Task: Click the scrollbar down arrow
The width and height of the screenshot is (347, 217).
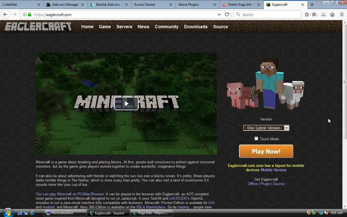Action: (345, 207)
